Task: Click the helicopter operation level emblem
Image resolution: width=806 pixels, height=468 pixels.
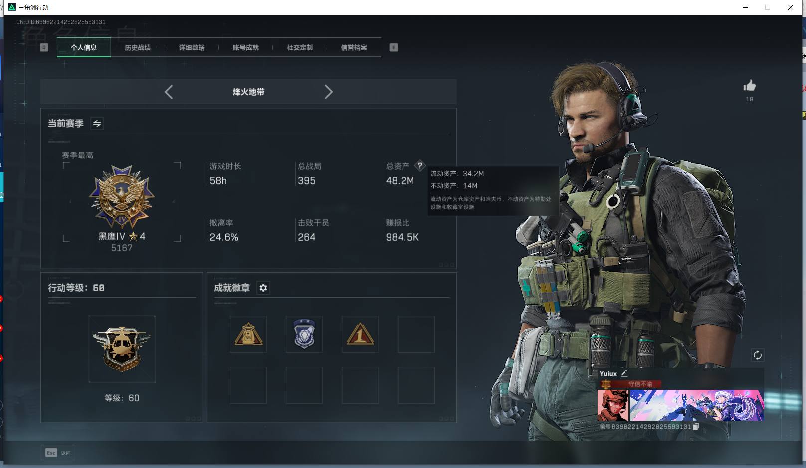Action: click(x=122, y=349)
